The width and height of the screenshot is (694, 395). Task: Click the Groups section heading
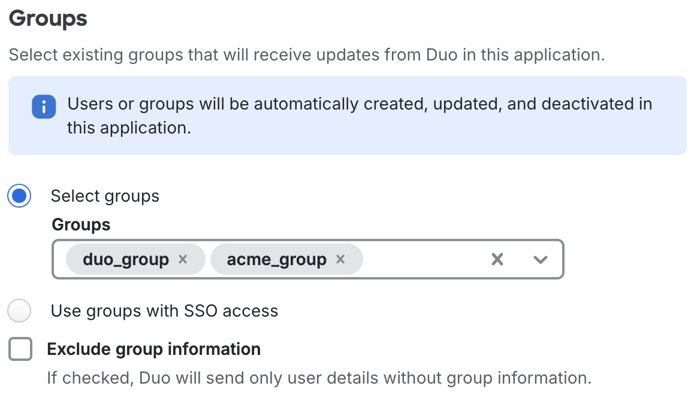click(47, 19)
